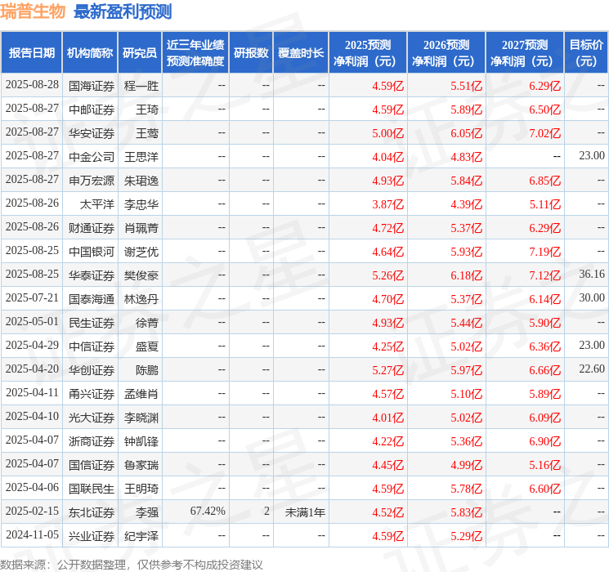The image size is (609, 572).
Task: Select the 瑞普生物 title text
Action: [33, 11]
